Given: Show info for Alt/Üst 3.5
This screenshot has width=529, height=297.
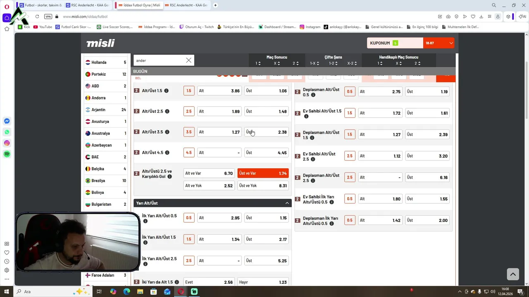Looking at the screenshot, I should tap(167, 132).
